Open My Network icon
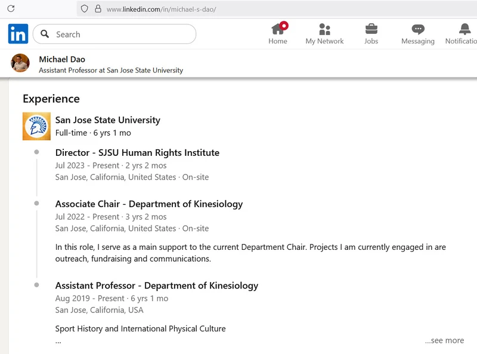This screenshot has width=477, height=354. (x=324, y=29)
